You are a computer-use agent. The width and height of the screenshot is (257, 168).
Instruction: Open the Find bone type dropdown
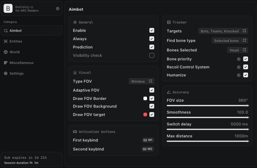pos(230,41)
